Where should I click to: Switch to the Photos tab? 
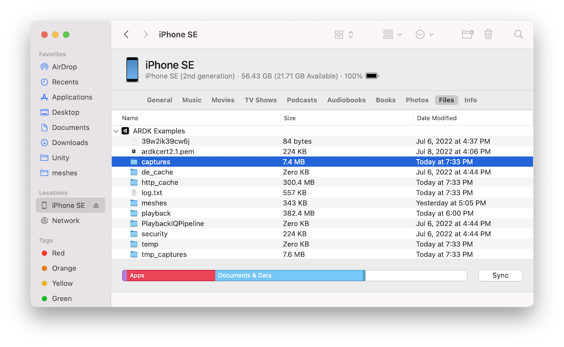(x=417, y=100)
